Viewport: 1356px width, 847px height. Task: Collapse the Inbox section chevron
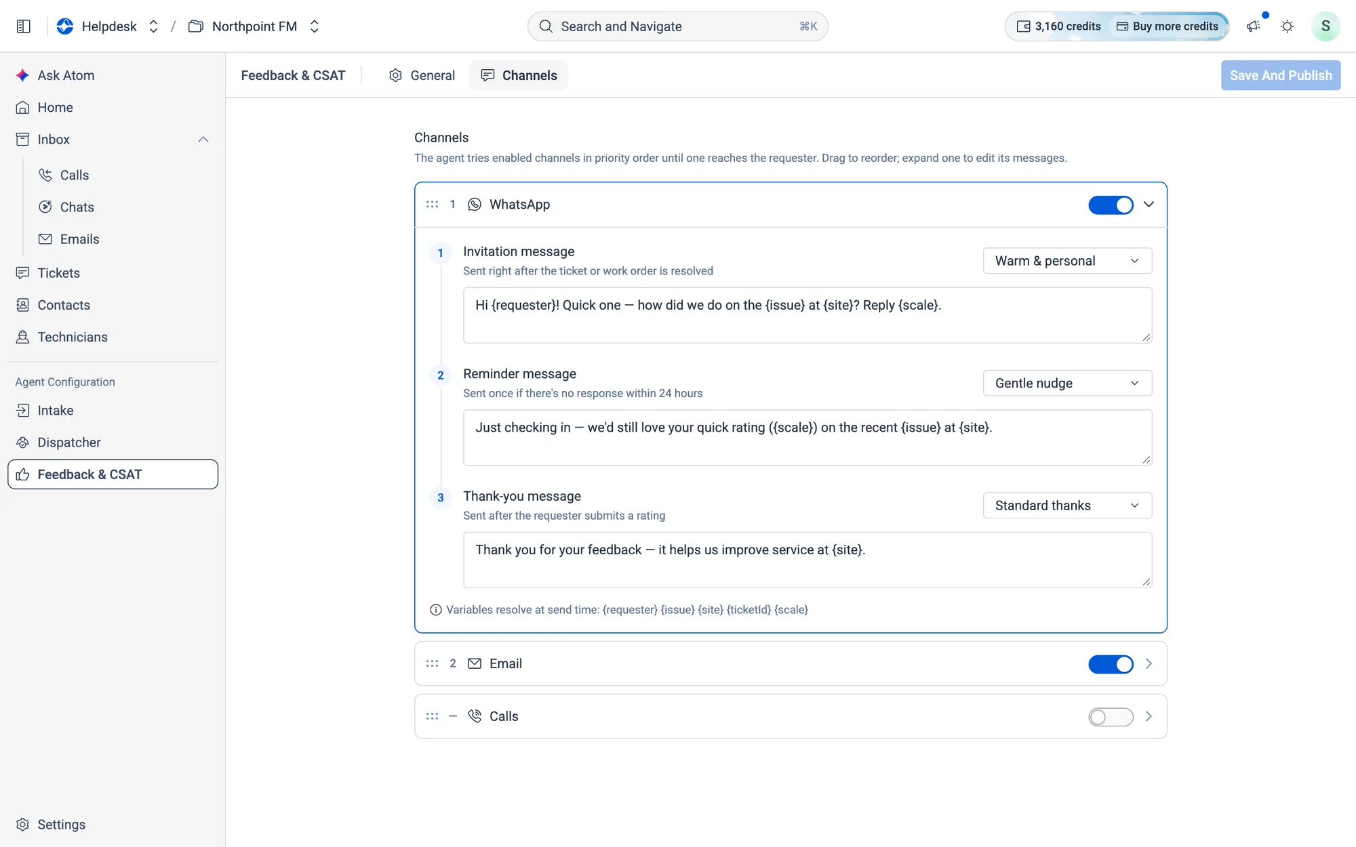coord(203,140)
